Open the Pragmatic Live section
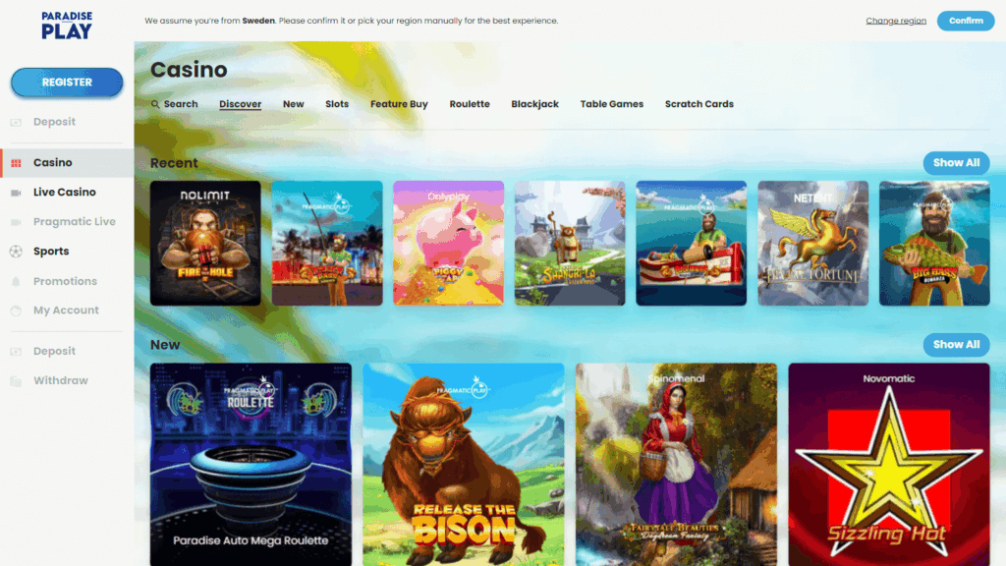This screenshot has height=566, width=1006. [x=74, y=222]
